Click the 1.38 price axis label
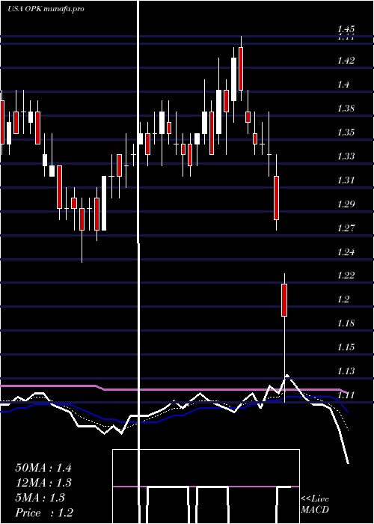This screenshot has height=524, width=374. (x=347, y=109)
